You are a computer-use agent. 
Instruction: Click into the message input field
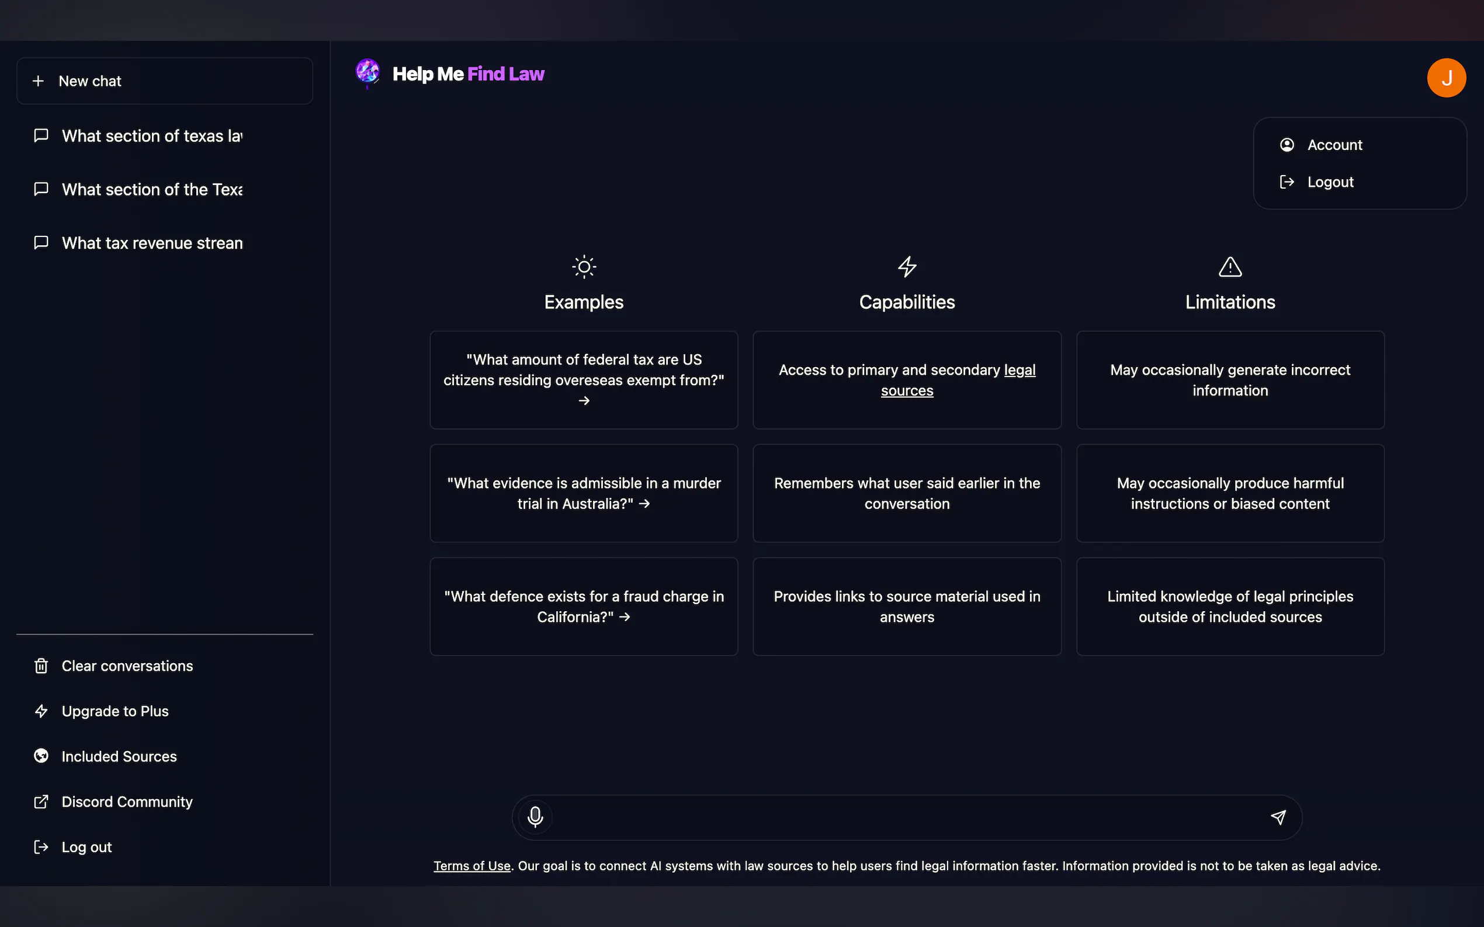[x=908, y=817]
